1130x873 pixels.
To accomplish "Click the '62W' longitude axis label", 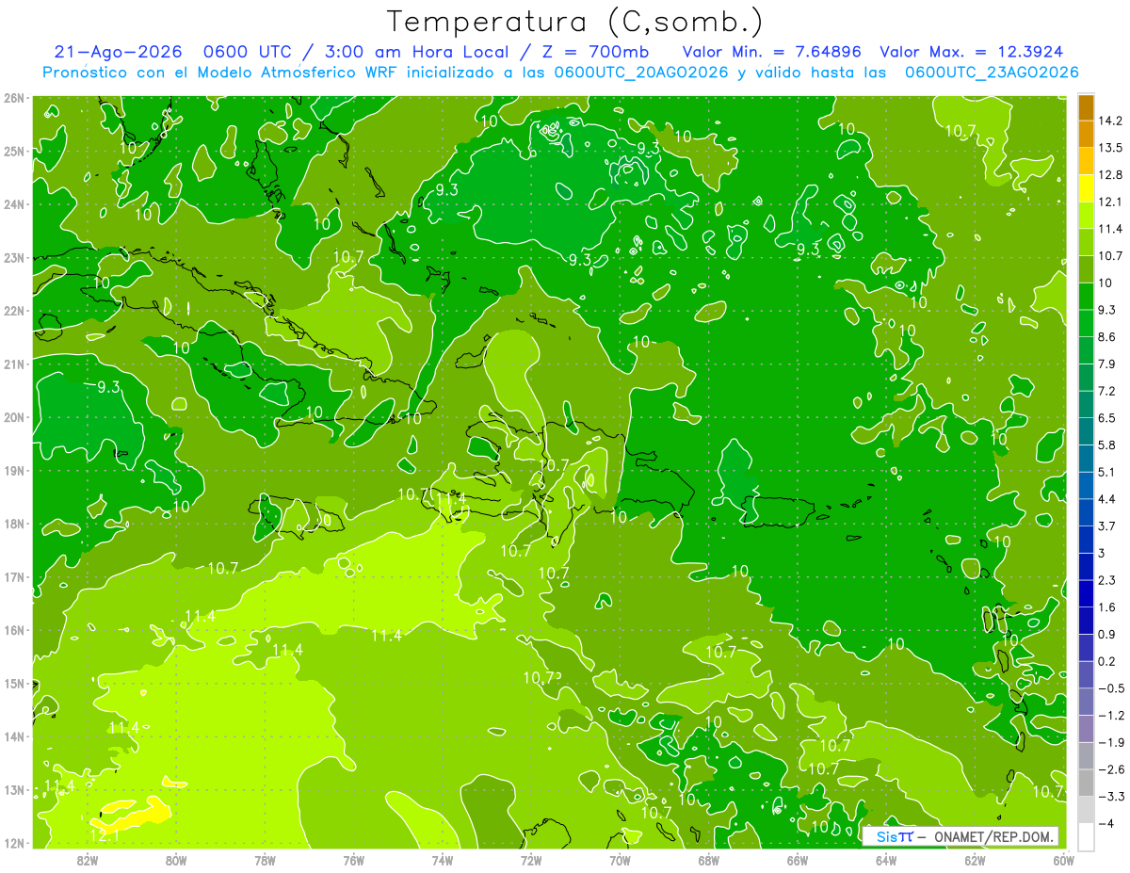I will click(975, 859).
